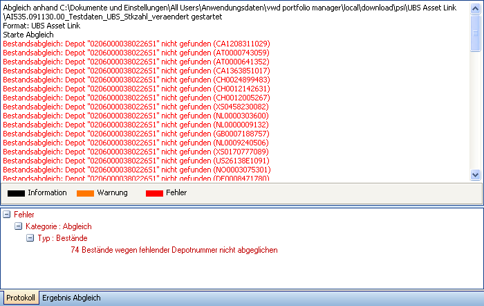The image size is (484, 306).
Task: Switch to the Protokoll tab
Action: 20,298
